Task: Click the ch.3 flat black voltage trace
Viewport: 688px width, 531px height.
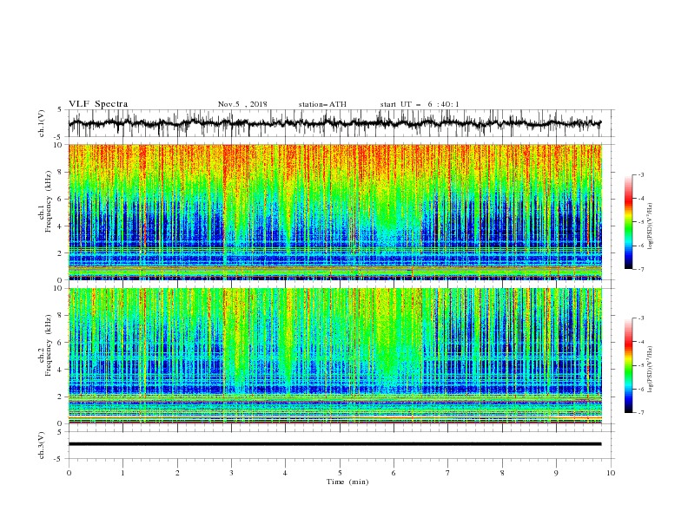Action: coord(334,444)
